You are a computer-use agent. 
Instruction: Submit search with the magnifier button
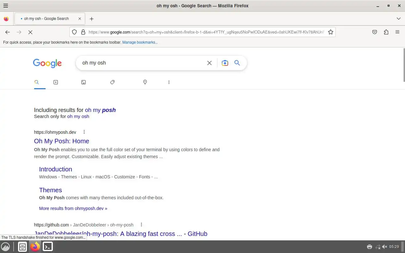237,63
